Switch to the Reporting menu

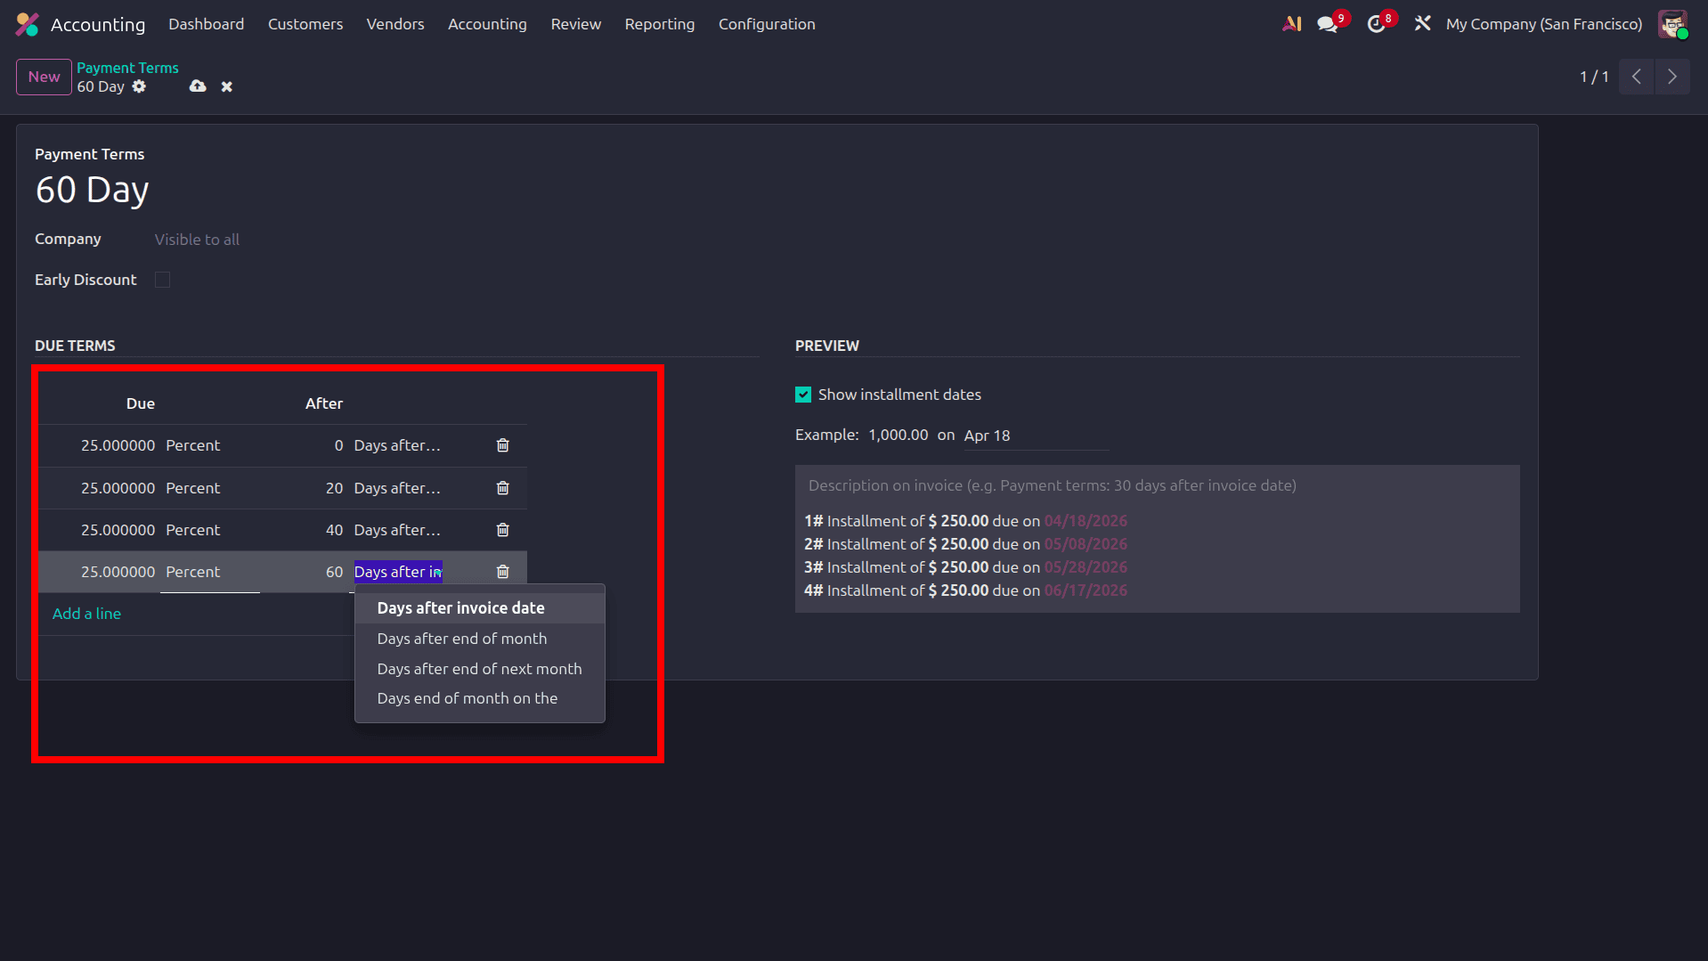(659, 24)
